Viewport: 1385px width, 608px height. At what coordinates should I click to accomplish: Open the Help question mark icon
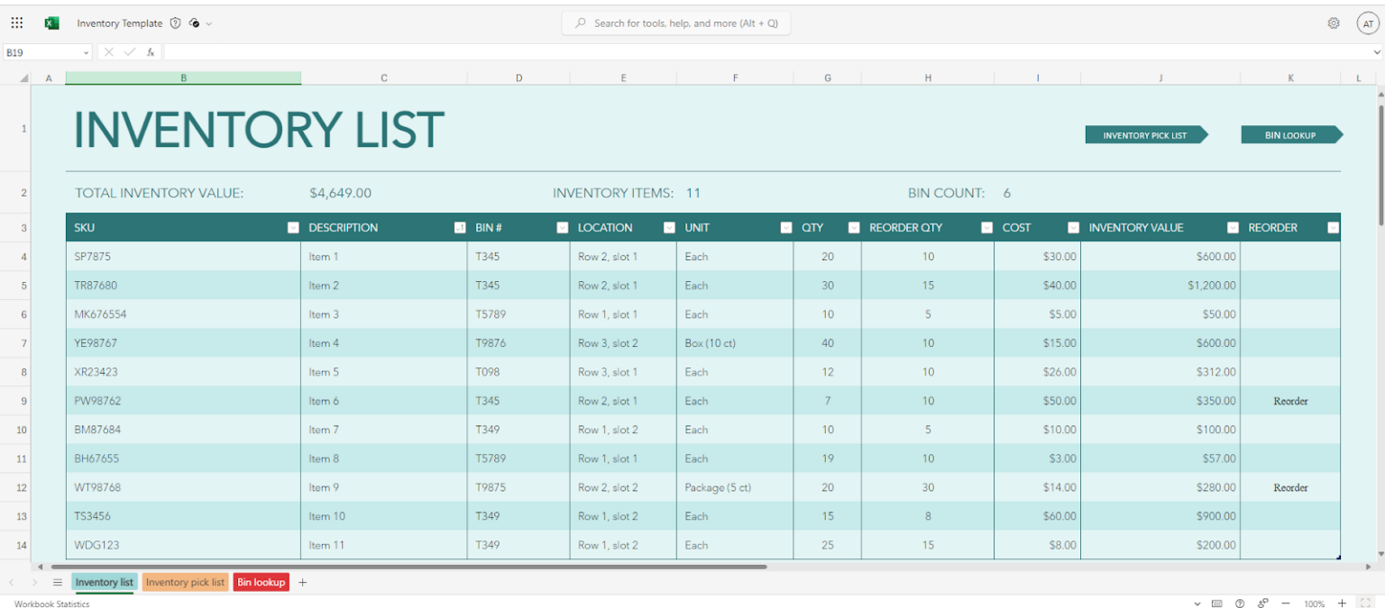[x=1241, y=603]
